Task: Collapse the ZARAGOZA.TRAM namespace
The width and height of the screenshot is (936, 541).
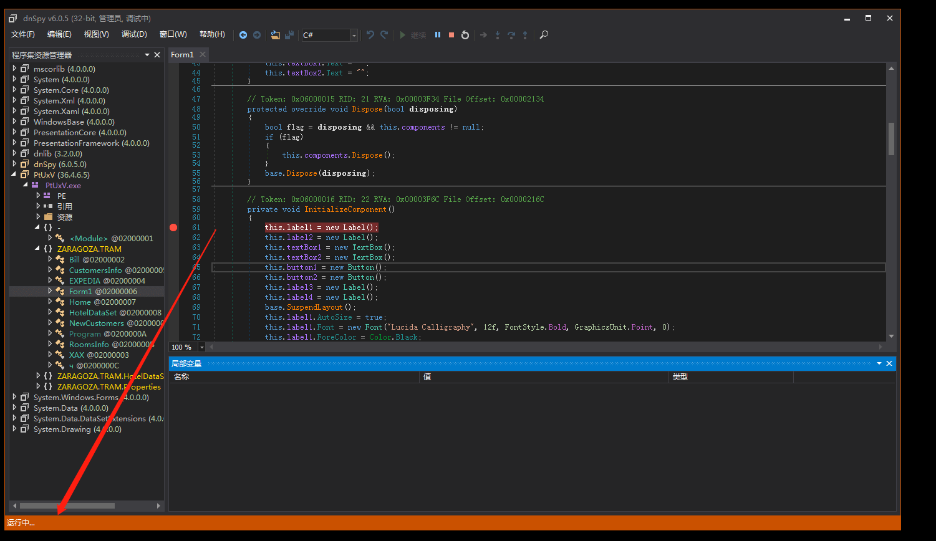Action: (x=38, y=249)
